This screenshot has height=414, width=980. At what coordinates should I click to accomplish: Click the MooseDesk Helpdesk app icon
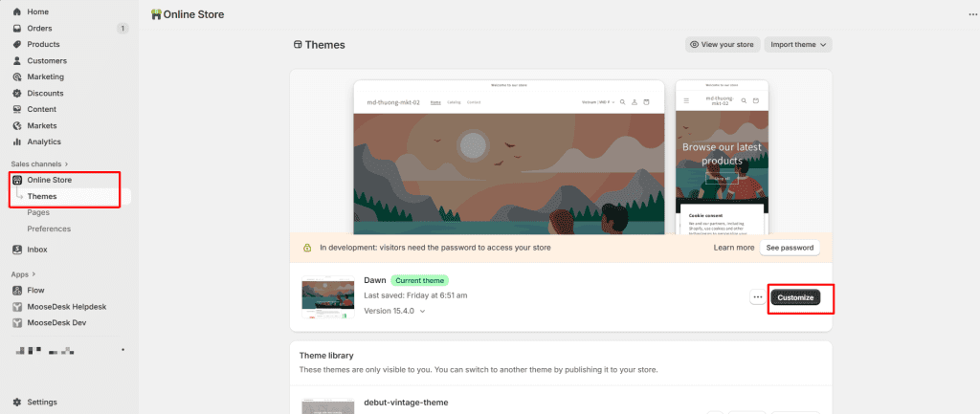coord(17,307)
